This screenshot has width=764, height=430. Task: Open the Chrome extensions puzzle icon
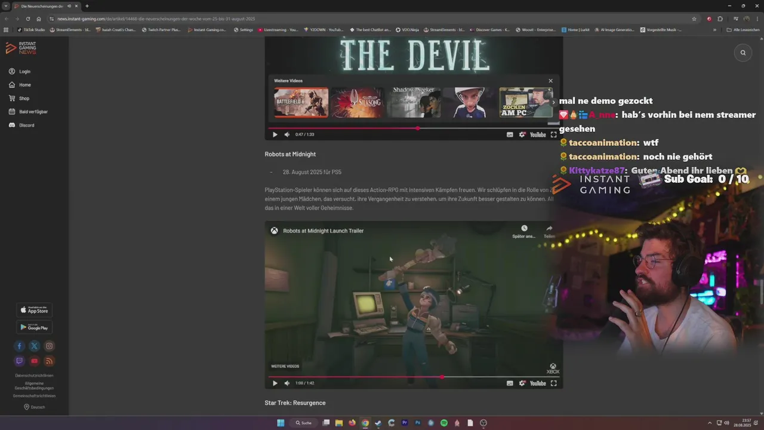(x=720, y=19)
